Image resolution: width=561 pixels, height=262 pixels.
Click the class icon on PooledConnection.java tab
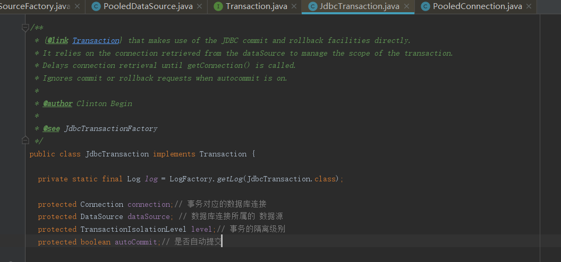426,6
